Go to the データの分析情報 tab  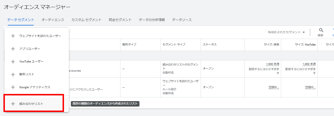[x=152, y=20]
